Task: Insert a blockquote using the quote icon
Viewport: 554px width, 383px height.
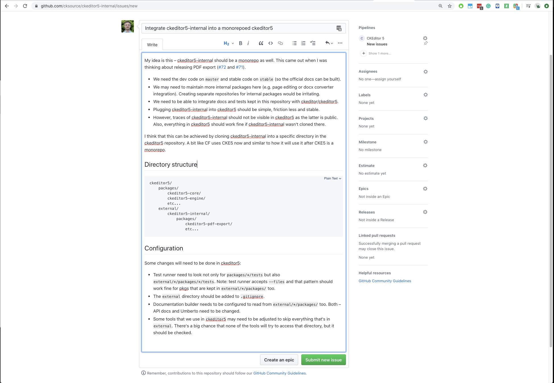Action: 261,43
